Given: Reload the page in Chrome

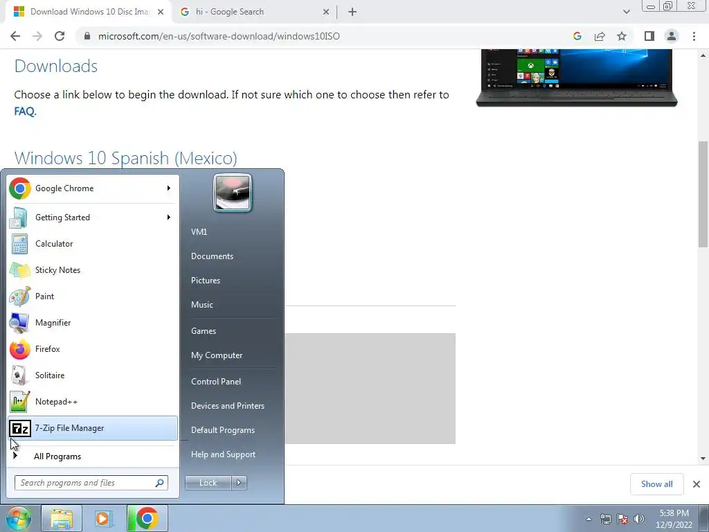Looking at the screenshot, I should [60, 36].
